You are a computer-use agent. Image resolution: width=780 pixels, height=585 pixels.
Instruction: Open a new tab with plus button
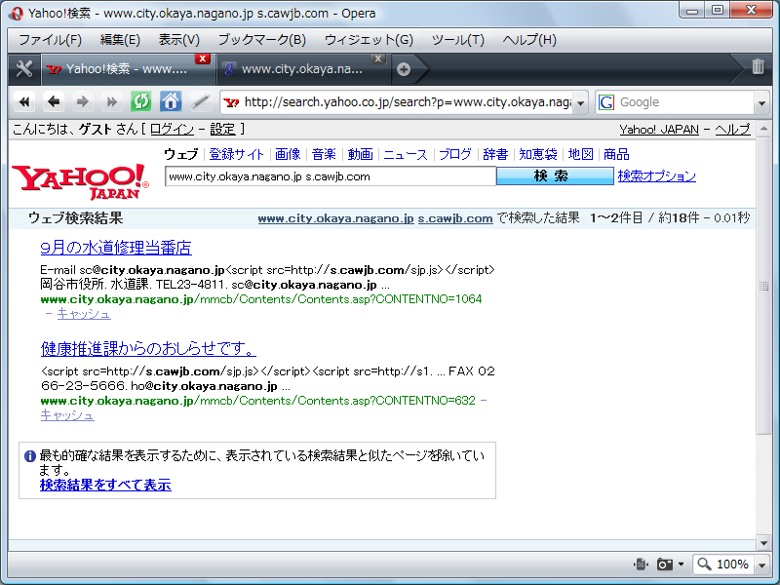point(404,69)
